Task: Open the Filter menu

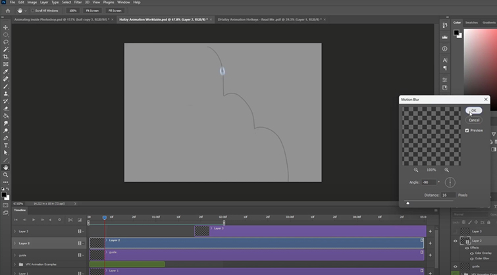Action: click(x=76, y=3)
